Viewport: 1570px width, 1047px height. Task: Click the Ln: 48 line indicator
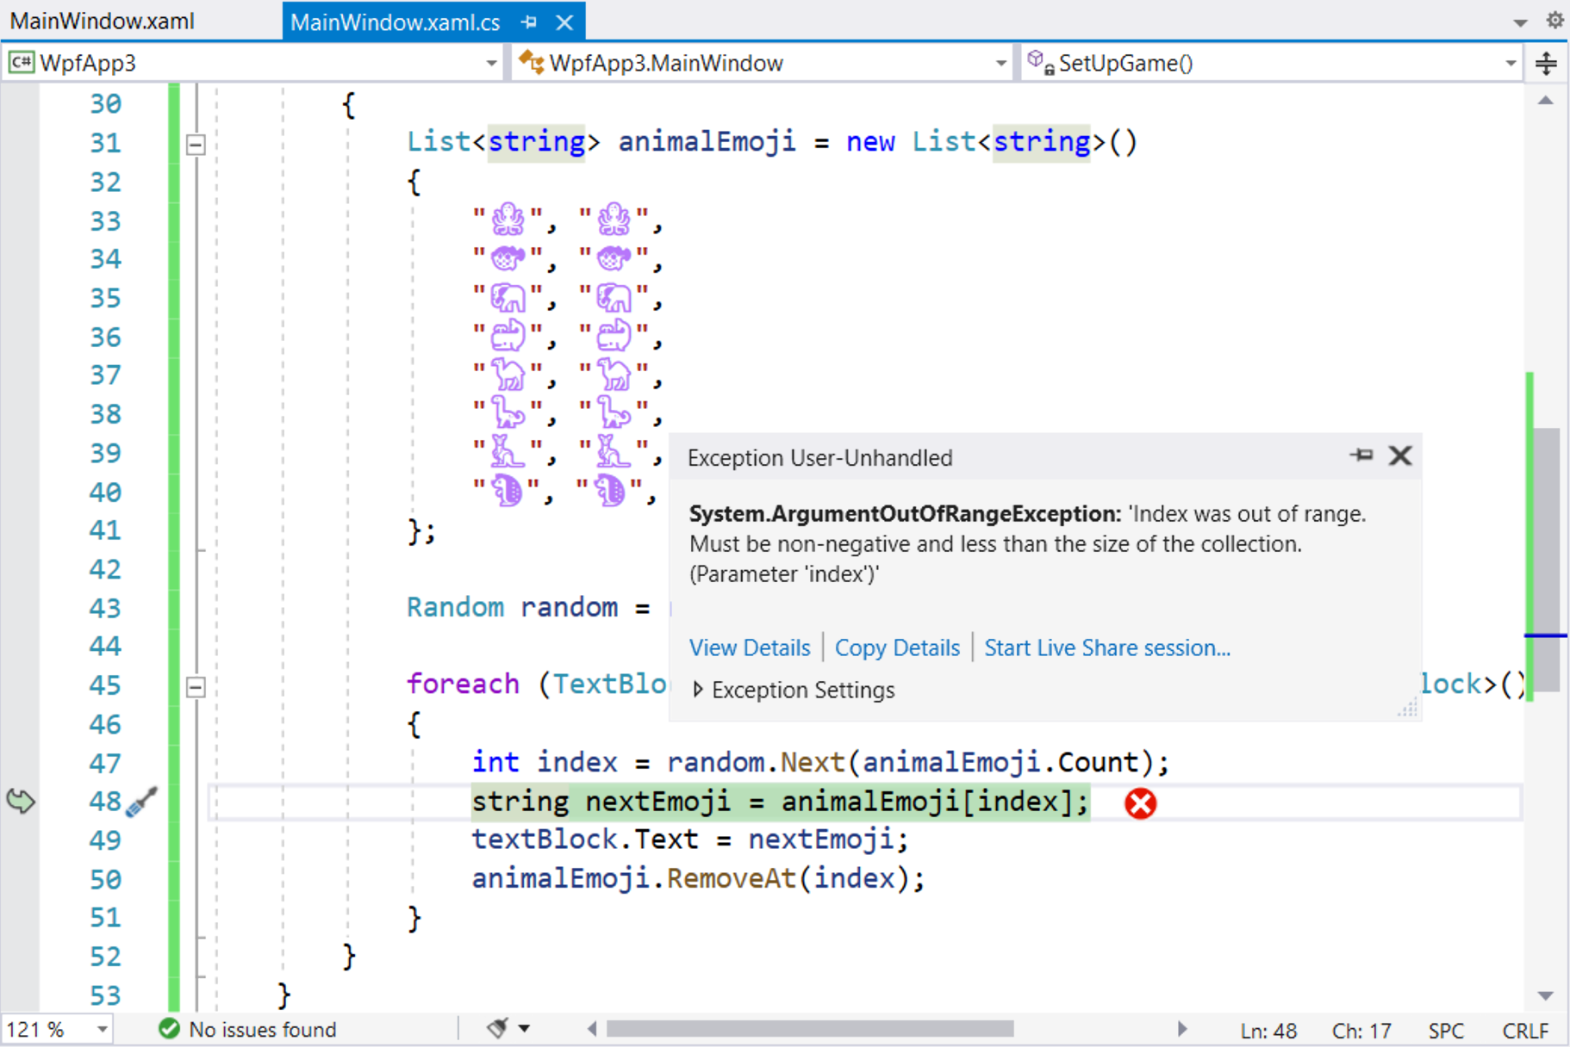coord(1268,1030)
